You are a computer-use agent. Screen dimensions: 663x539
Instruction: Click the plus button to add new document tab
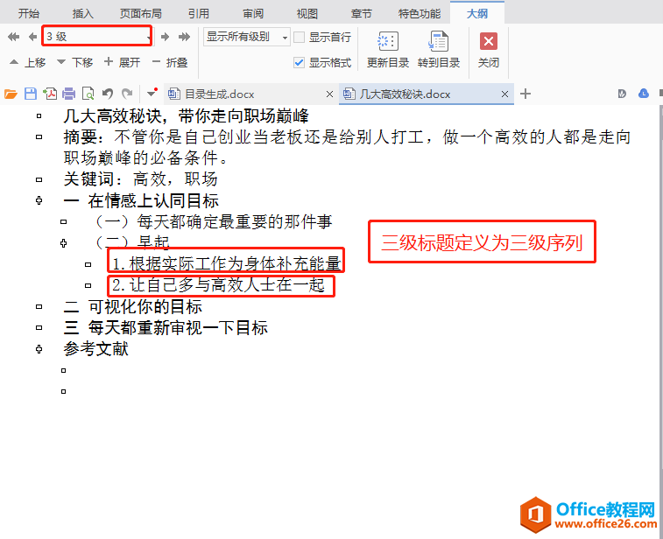[x=525, y=94]
